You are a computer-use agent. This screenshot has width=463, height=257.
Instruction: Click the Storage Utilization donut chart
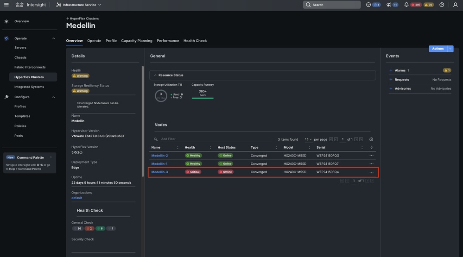click(x=161, y=96)
